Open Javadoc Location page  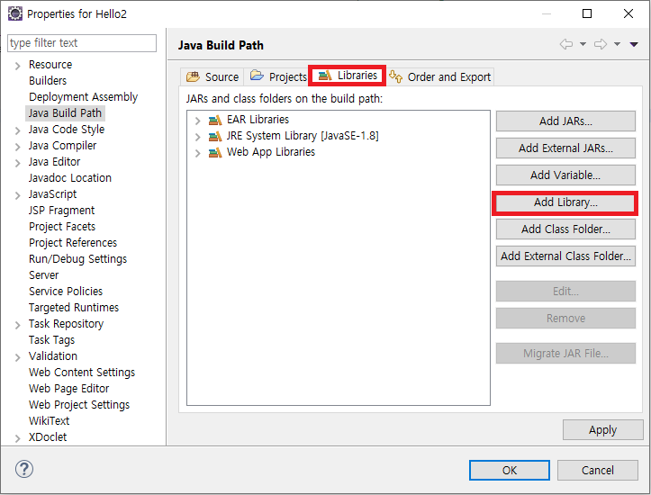pos(69,177)
